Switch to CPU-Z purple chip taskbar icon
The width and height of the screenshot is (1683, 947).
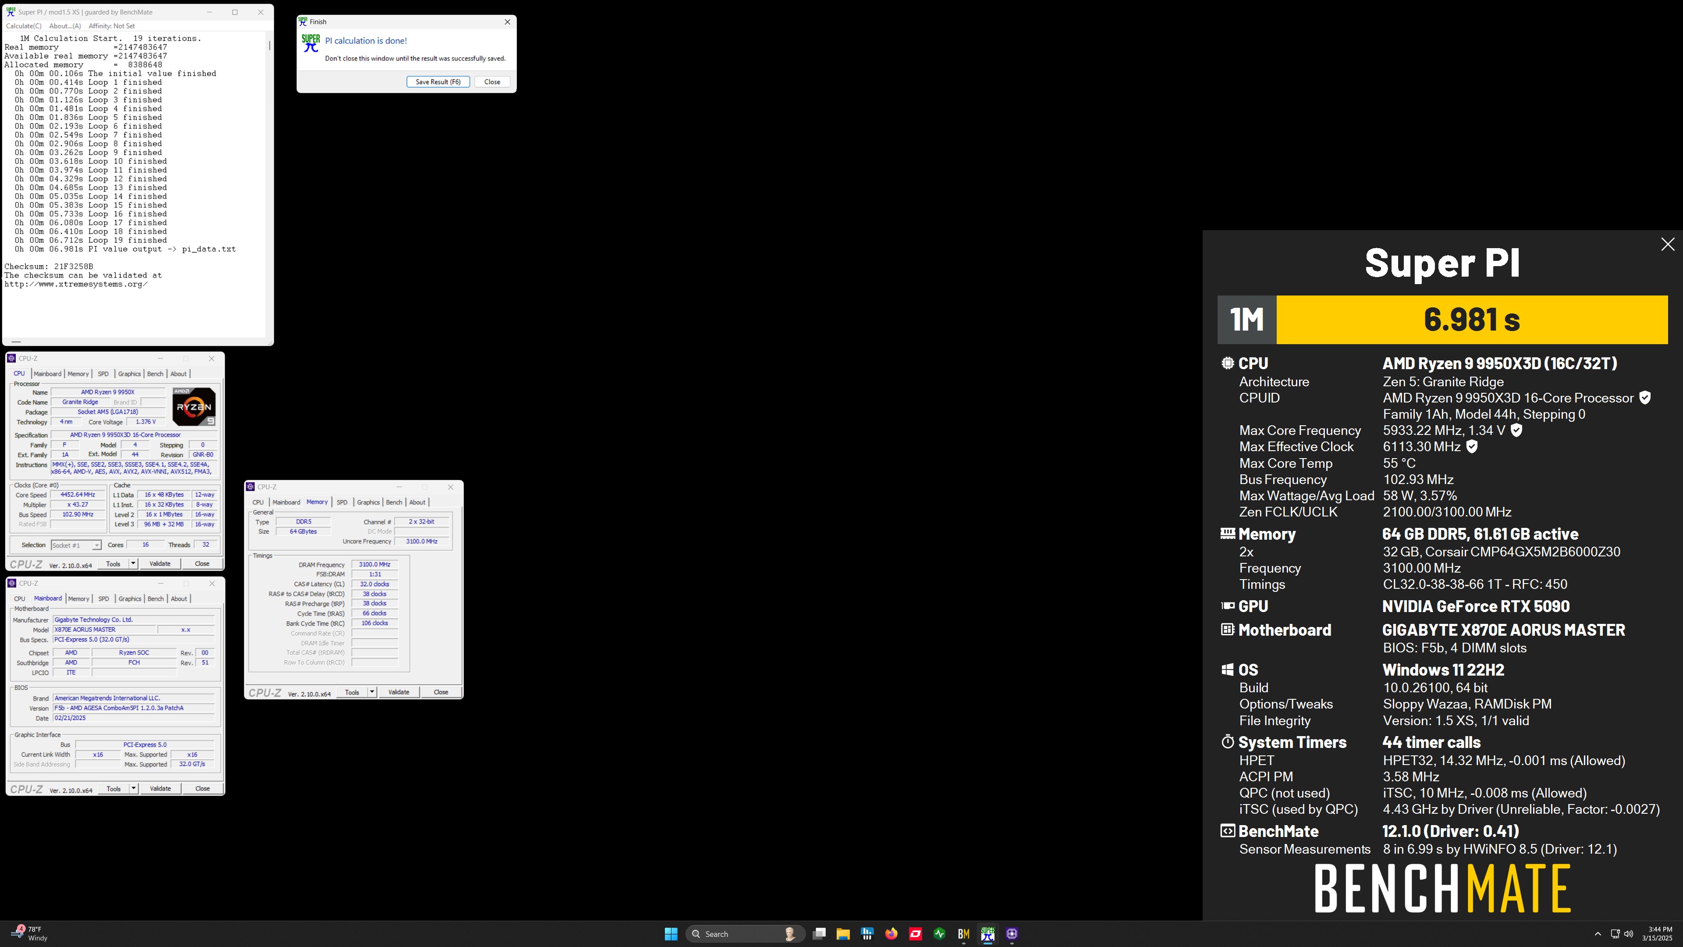tap(1012, 933)
